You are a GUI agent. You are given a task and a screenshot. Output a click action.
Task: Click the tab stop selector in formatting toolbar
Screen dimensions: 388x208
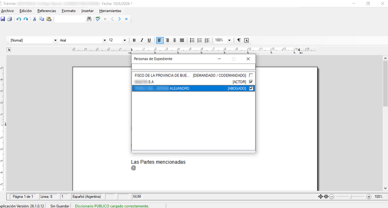(246, 40)
